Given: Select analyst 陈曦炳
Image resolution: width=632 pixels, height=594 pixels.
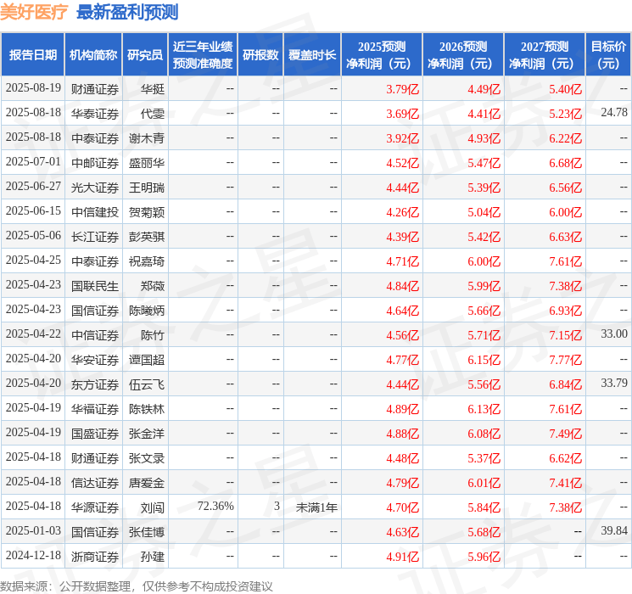Looking at the screenshot, I should 146,310.
